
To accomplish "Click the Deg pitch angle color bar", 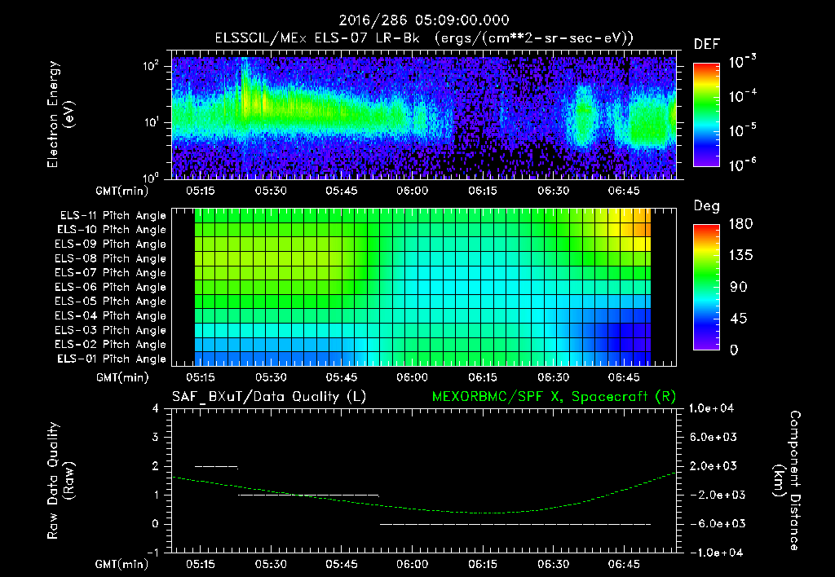I will (x=706, y=287).
